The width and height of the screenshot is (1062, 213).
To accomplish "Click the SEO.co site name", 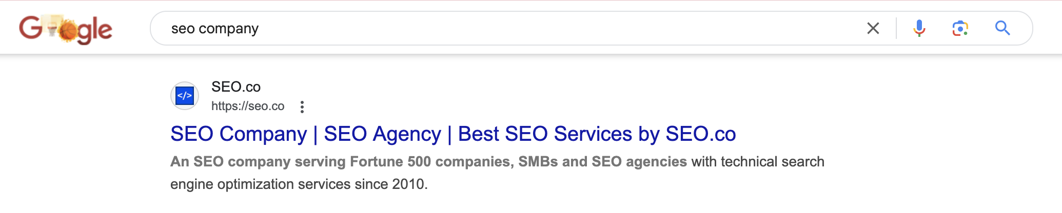I will coord(236,87).
